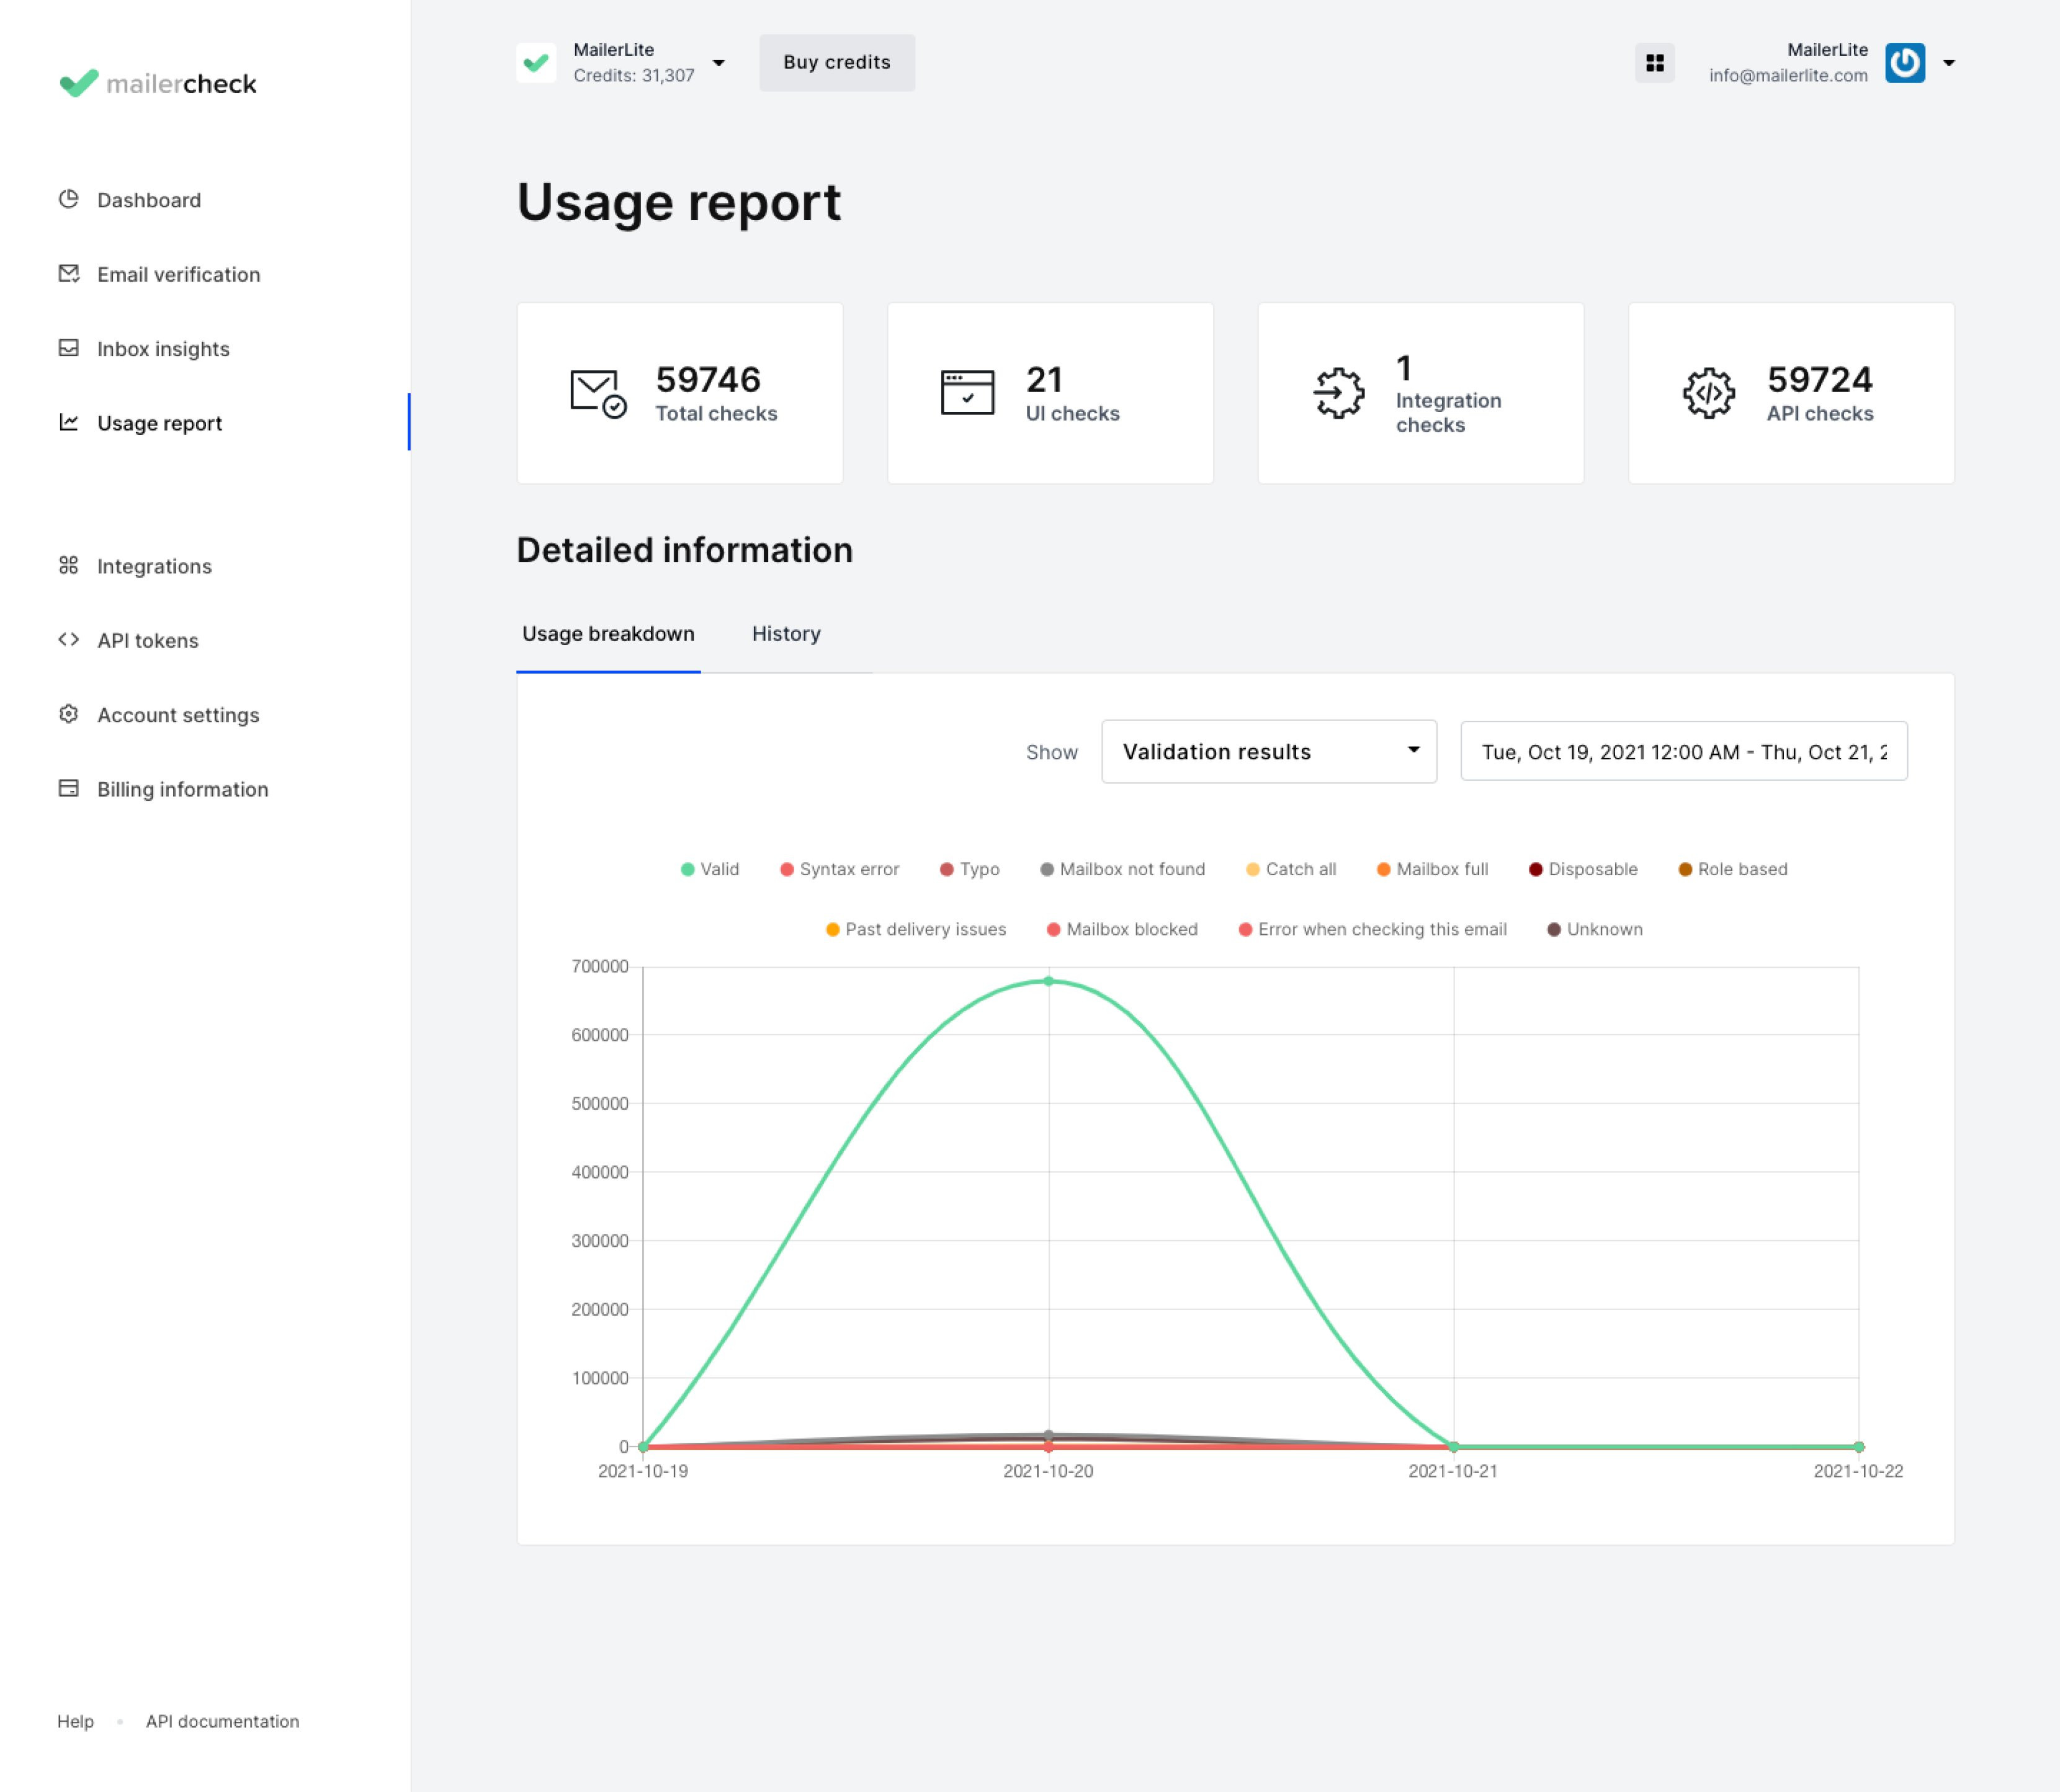Toggle the Mailbox blocked legend entry
This screenshot has width=2060, height=1792.
(x=1122, y=929)
